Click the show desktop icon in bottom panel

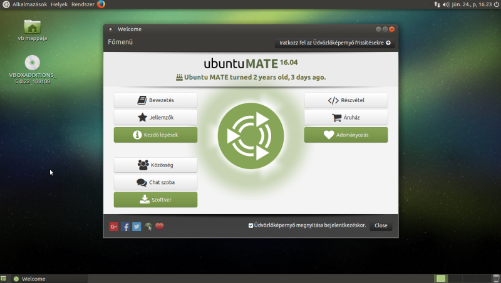click(4, 279)
